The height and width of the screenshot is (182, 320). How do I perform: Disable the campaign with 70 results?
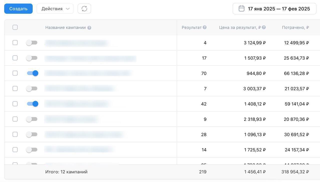tap(32, 73)
